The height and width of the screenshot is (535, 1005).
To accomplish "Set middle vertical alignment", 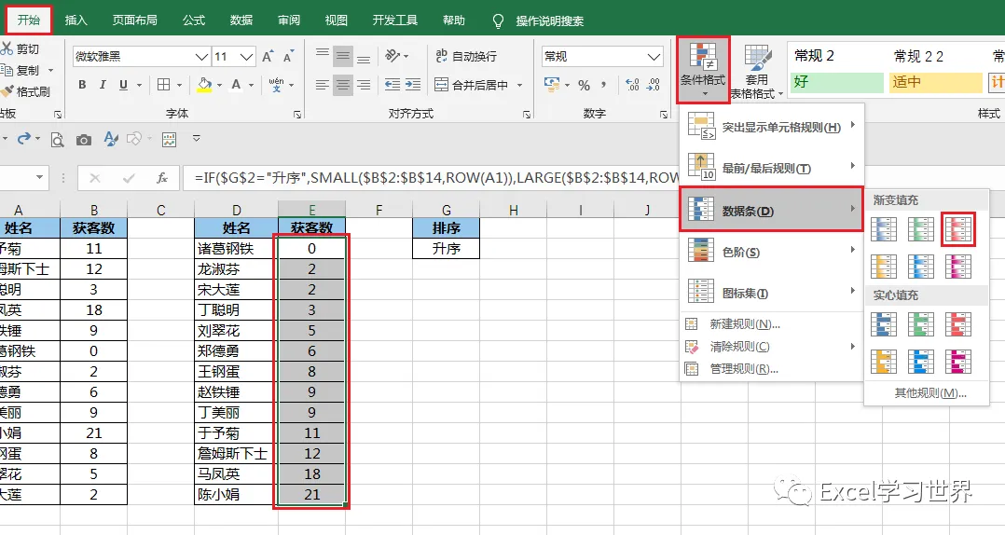I will 343,56.
